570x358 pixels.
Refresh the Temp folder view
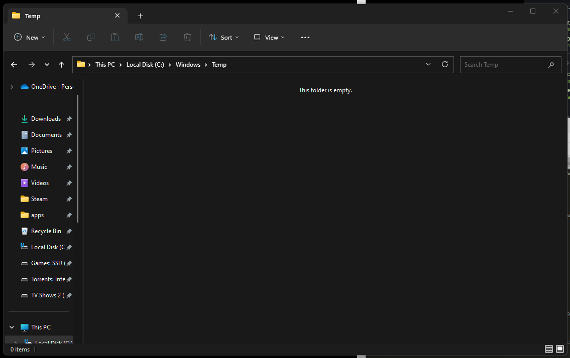(x=444, y=64)
